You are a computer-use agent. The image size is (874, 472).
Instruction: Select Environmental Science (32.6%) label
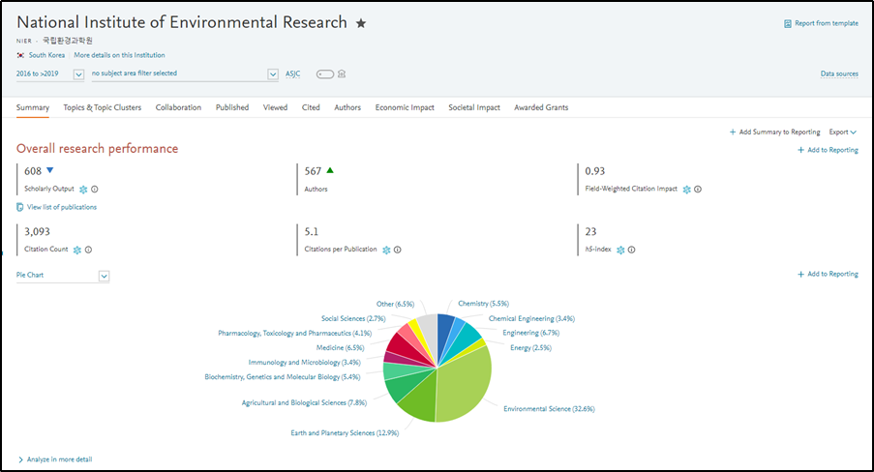(549, 409)
